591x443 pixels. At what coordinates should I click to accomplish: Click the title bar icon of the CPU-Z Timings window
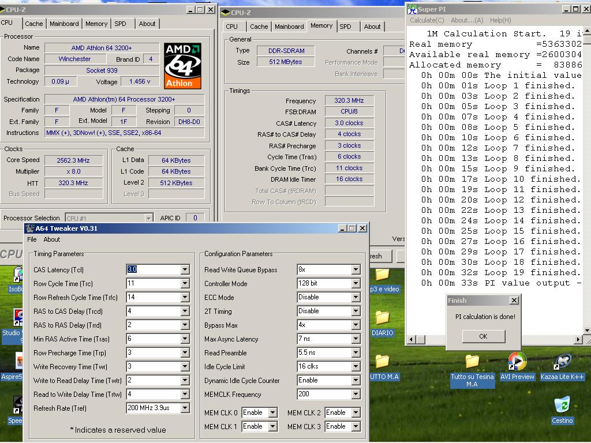click(226, 13)
